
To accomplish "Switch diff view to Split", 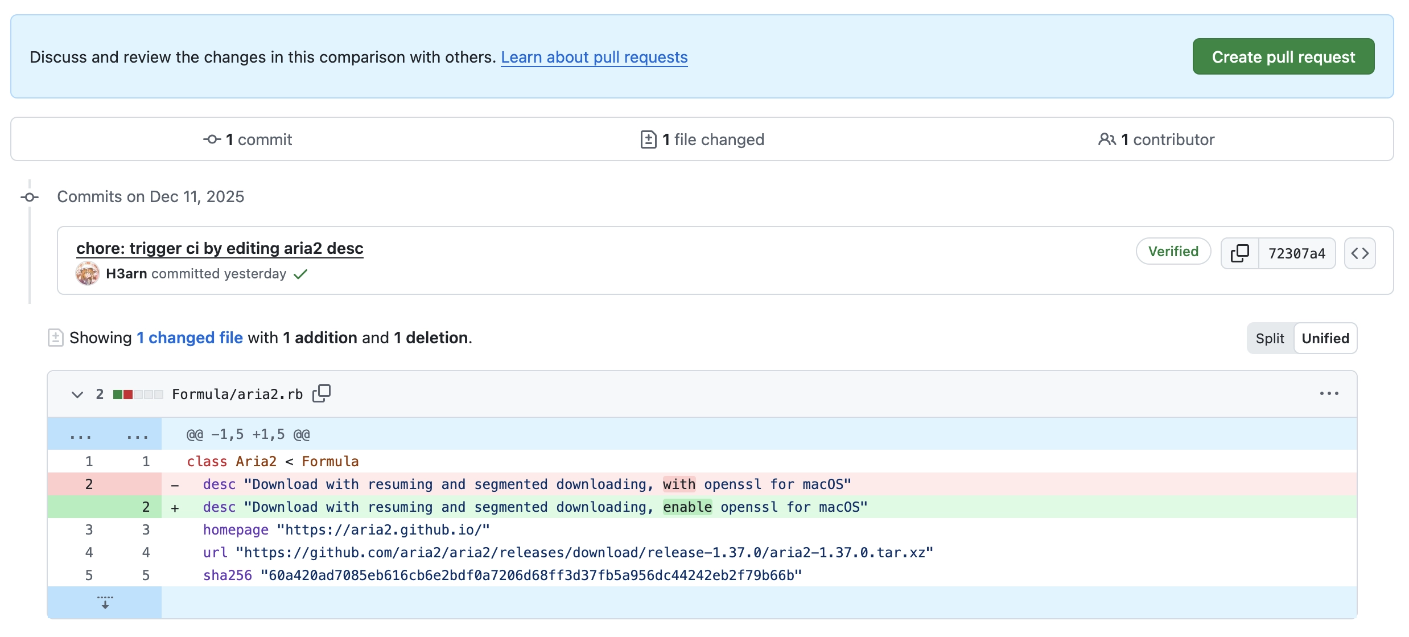I will [x=1270, y=338].
